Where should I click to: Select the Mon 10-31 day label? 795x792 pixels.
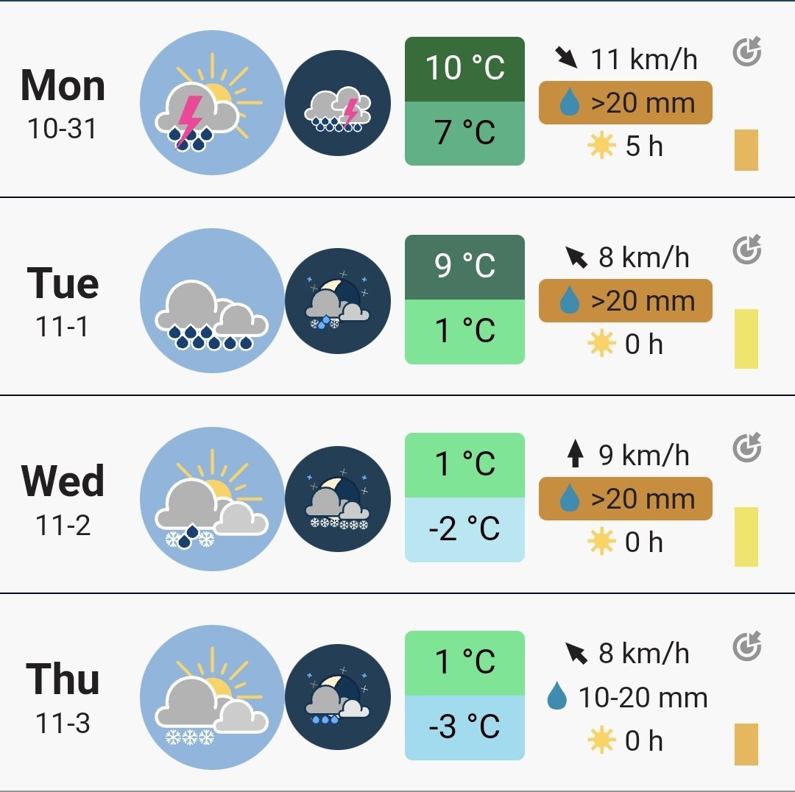(x=63, y=103)
